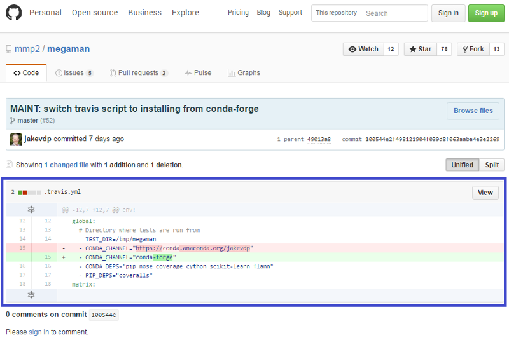The image size is (509, 340).
Task: Open parent commit 49013a8
Action: tap(319, 139)
